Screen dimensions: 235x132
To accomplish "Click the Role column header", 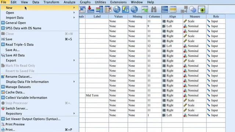I will click(216, 16).
